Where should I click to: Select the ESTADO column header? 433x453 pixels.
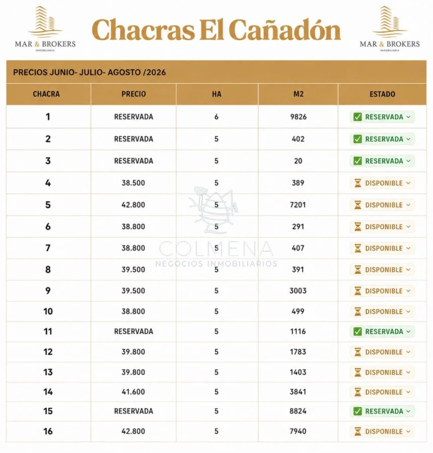382,94
